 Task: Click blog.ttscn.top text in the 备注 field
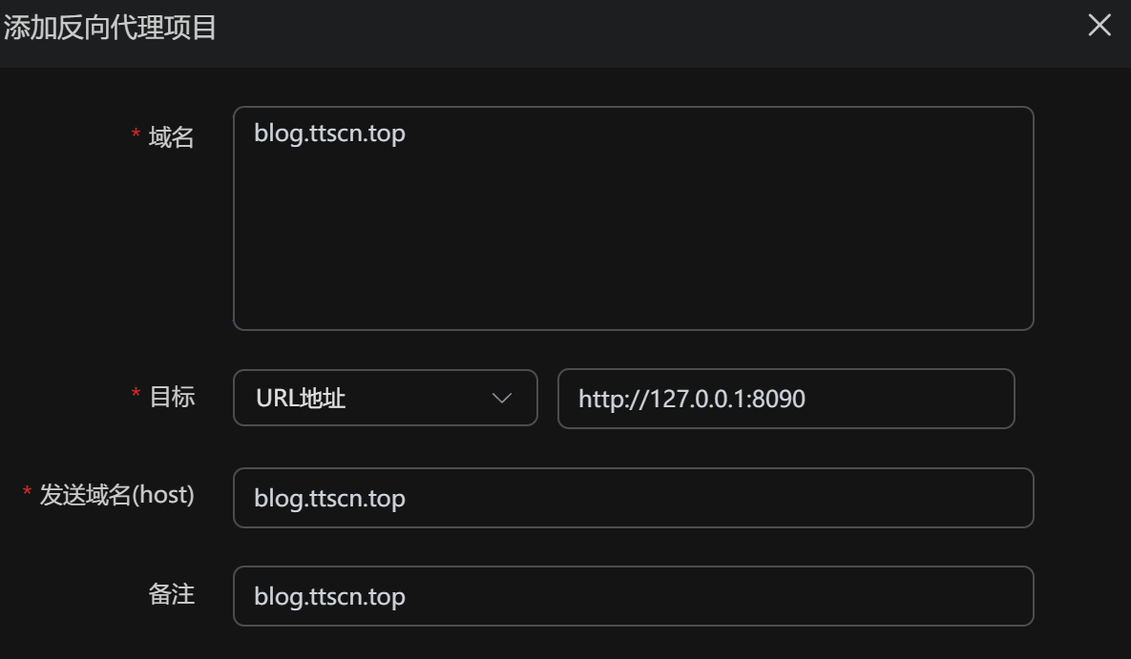tap(329, 596)
